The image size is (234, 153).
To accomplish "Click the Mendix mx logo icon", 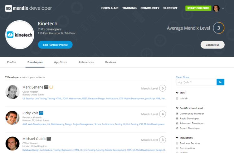I will pos(8,8).
